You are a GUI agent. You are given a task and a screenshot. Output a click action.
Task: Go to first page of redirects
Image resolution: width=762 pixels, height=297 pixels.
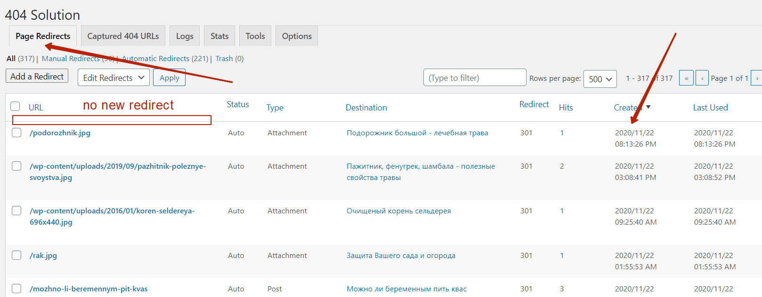[x=686, y=78]
